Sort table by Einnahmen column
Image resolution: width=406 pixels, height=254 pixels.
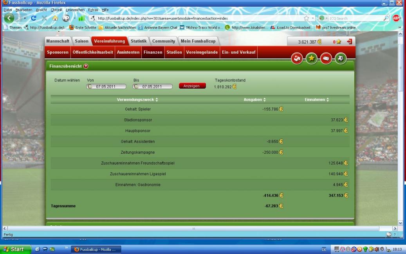pyautogui.click(x=317, y=100)
